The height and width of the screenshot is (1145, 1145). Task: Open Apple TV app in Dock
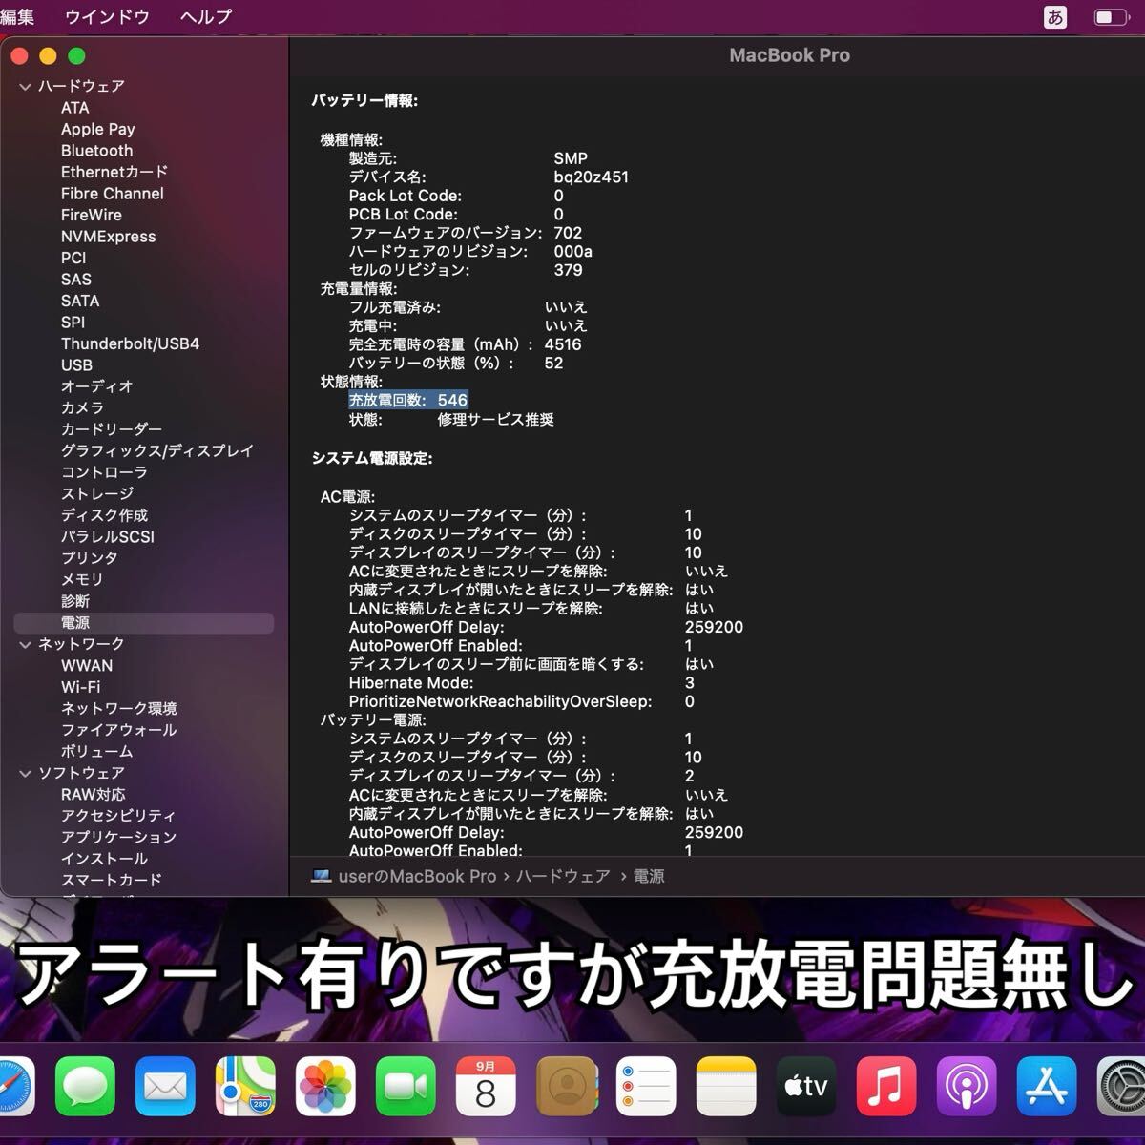coord(806,1087)
